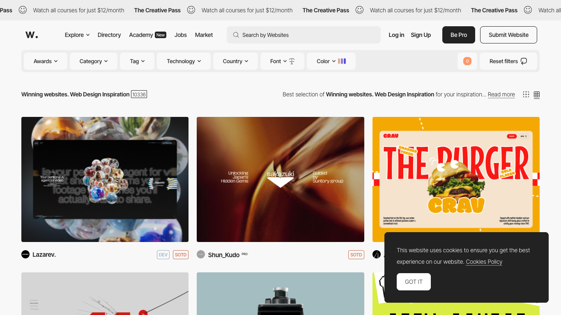Go to the Market page

pyautogui.click(x=204, y=35)
